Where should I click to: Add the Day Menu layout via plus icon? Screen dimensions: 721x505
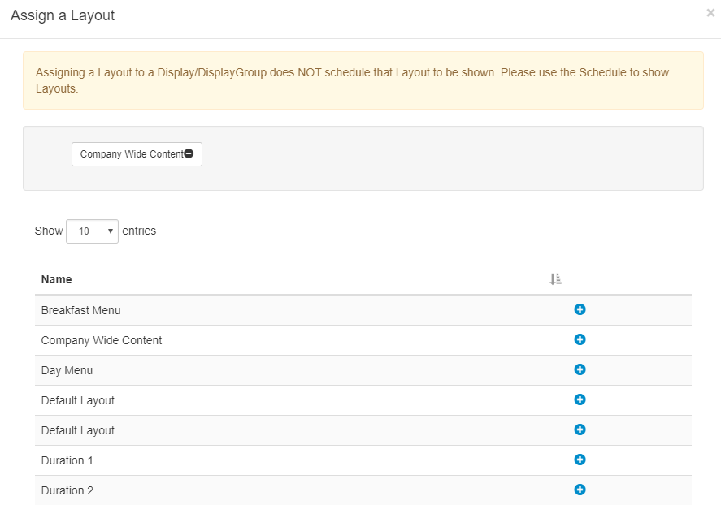coord(580,369)
